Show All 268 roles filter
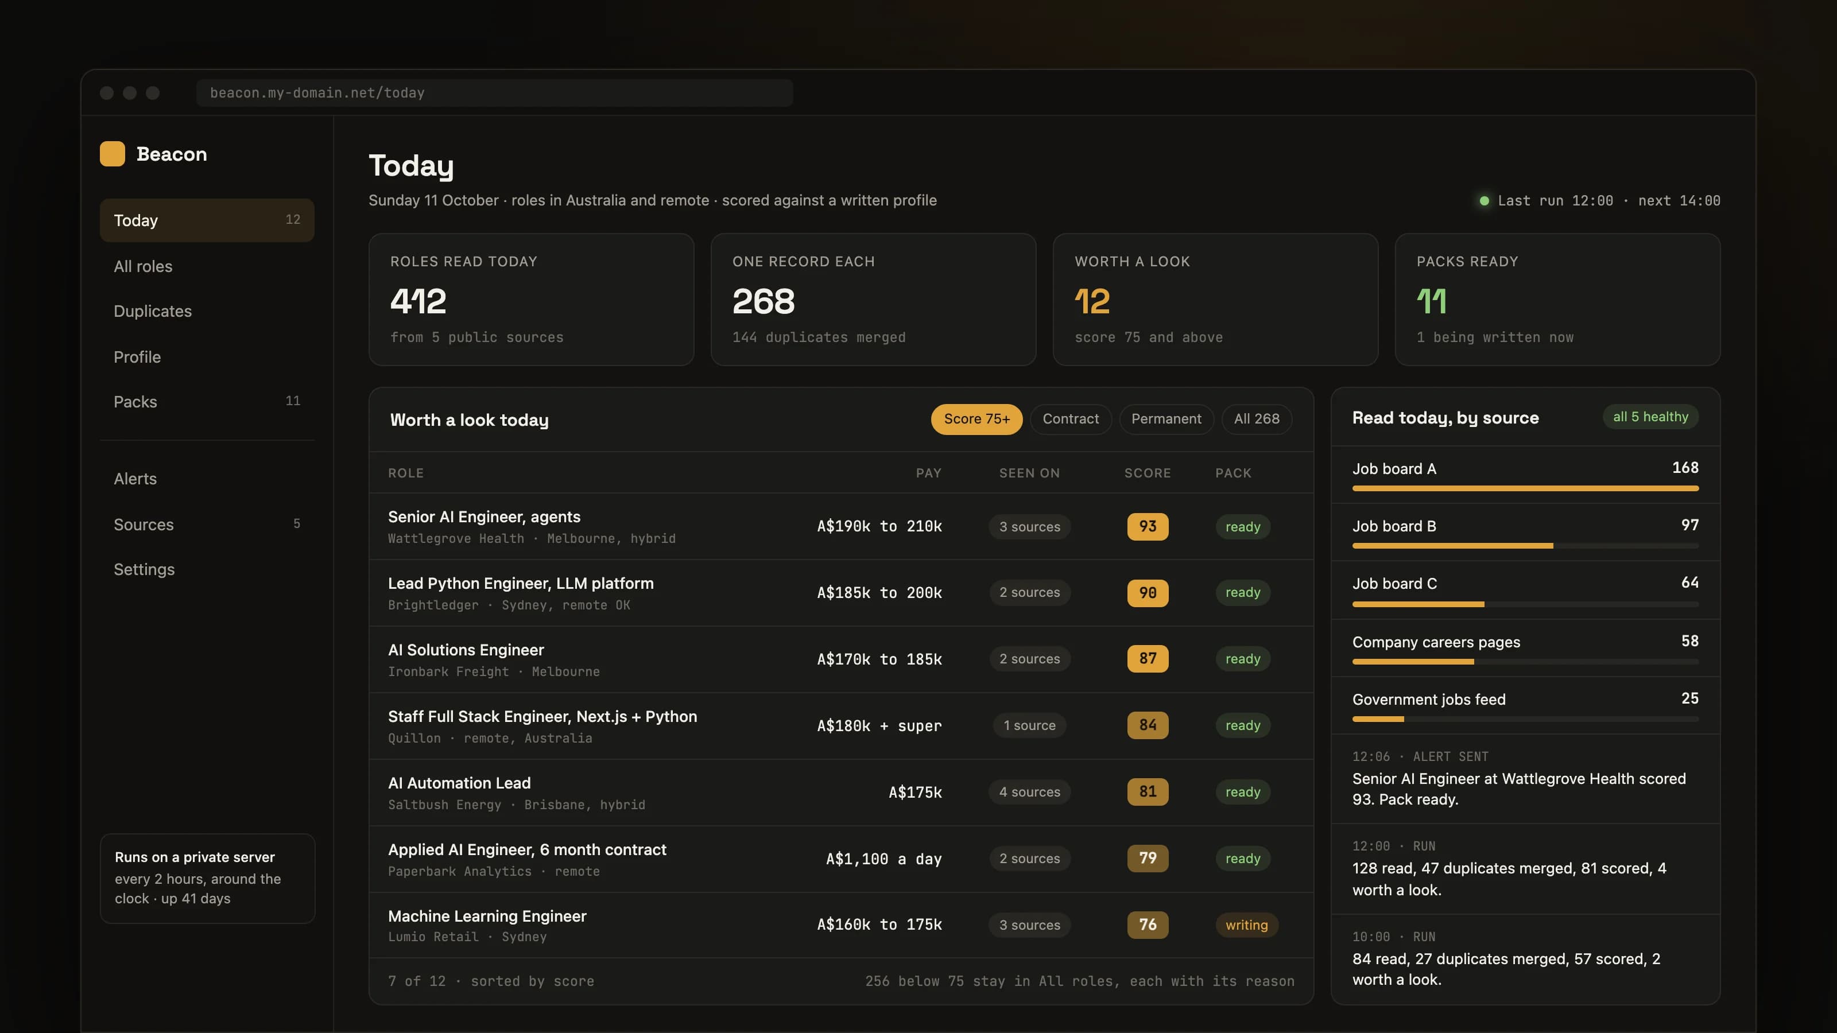1837x1033 pixels. click(x=1257, y=419)
